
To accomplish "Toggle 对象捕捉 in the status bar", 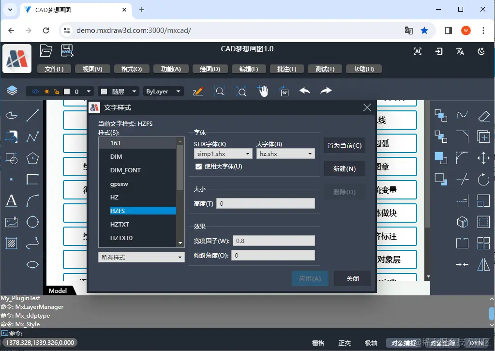I will pyautogui.click(x=405, y=342).
